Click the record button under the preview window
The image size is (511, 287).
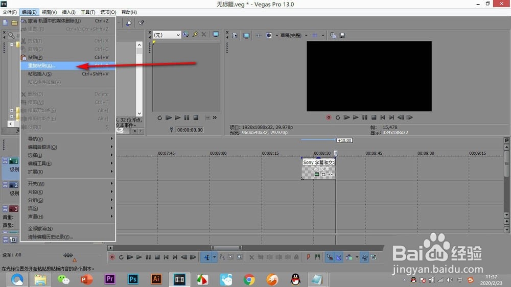pos(329,117)
